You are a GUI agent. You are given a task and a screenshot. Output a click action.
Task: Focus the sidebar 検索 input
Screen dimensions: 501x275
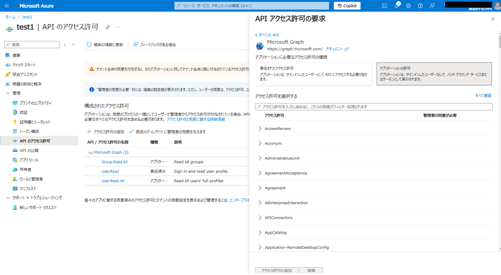(32, 45)
